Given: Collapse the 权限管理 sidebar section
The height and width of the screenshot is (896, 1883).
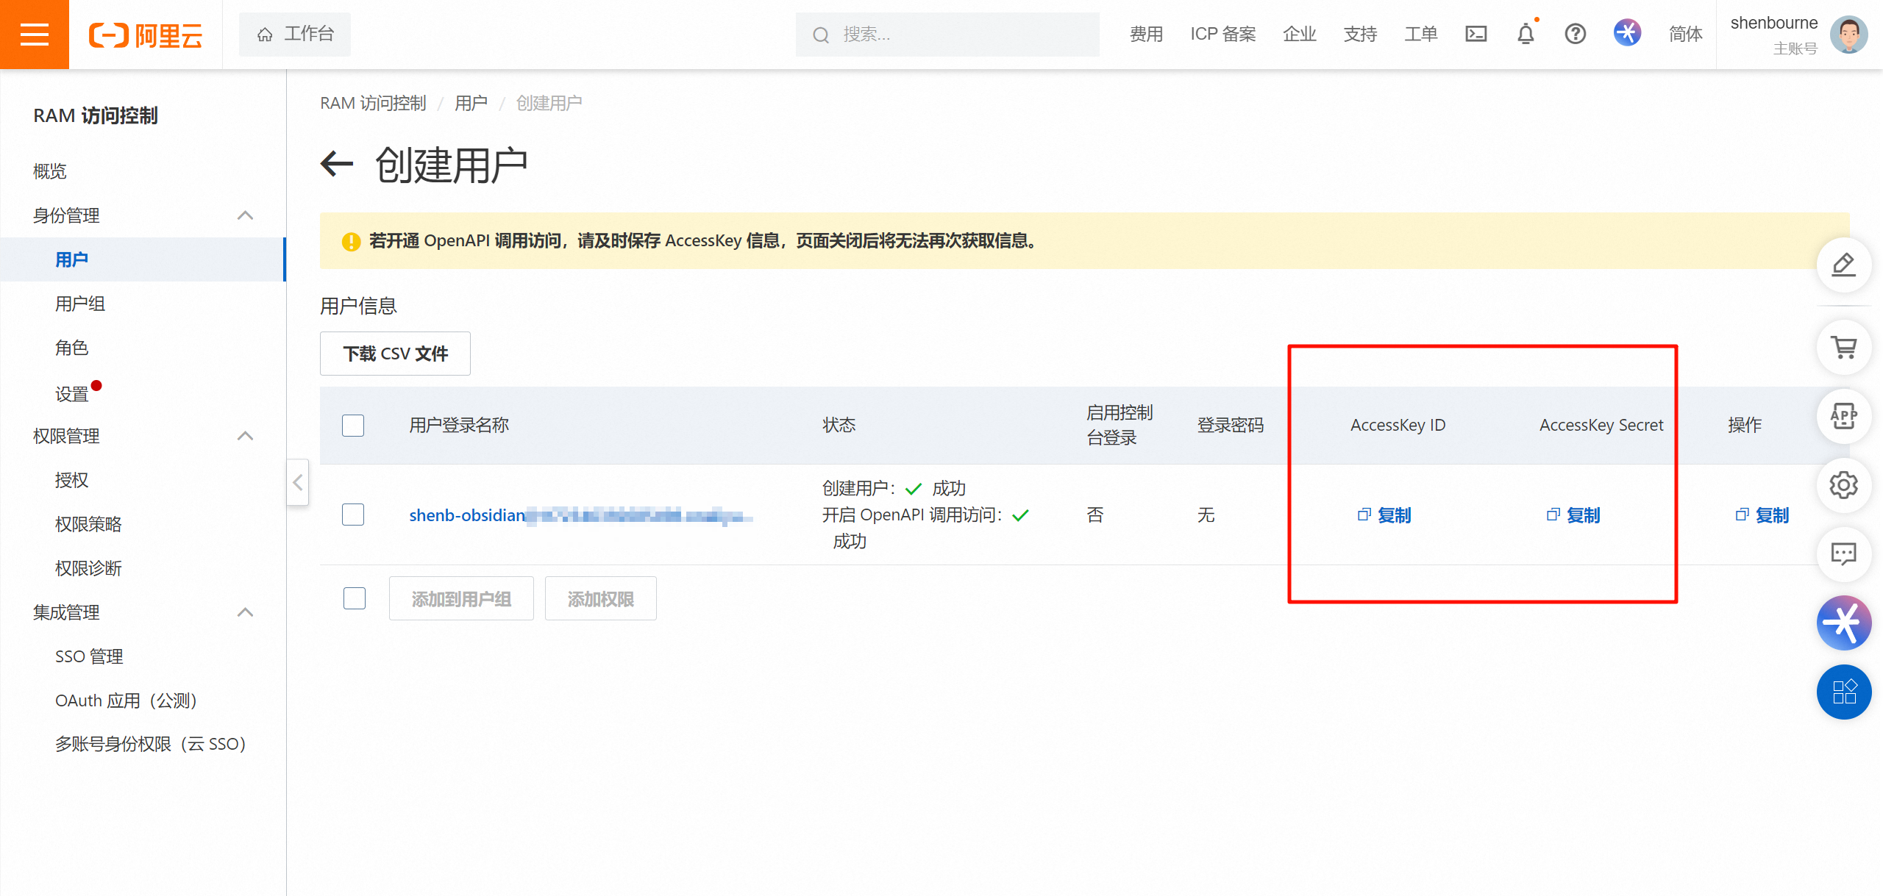Looking at the screenshot, I should [245, 436].
